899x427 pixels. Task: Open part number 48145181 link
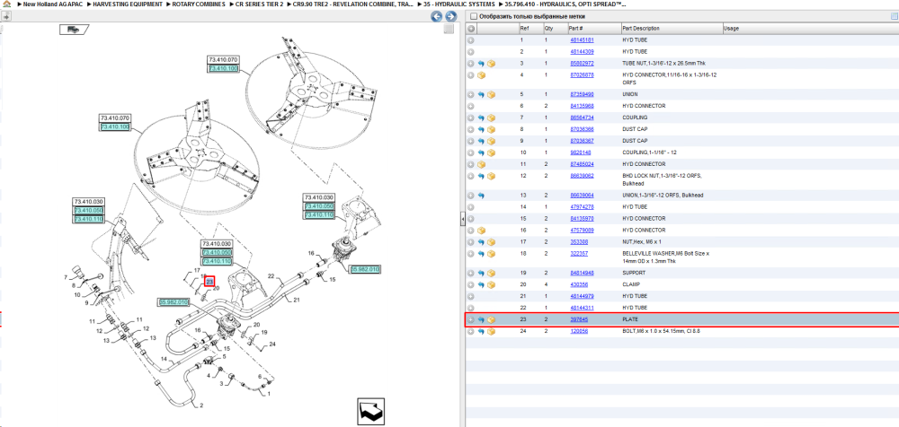pyautogui.click(x=582, y=40)
